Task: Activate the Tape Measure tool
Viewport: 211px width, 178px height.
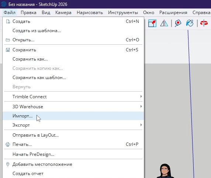Action: pos(178,23)
